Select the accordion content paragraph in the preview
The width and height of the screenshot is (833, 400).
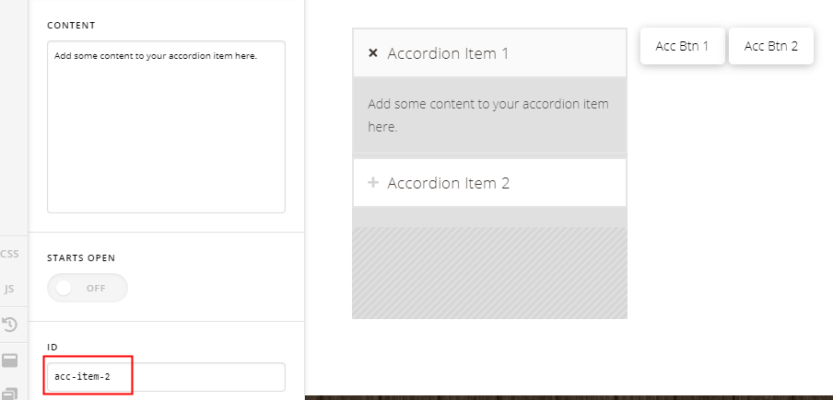488,115
